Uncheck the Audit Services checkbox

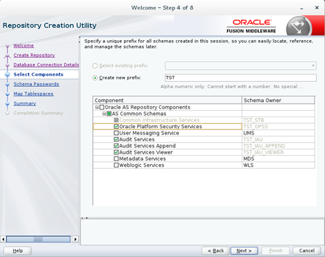coord(116,139)
